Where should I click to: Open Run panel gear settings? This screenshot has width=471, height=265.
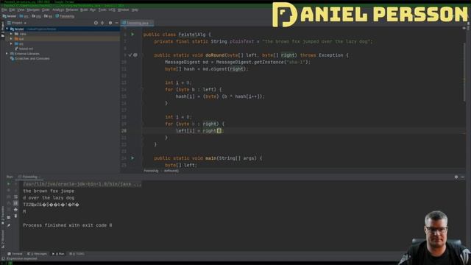(456, 177)
